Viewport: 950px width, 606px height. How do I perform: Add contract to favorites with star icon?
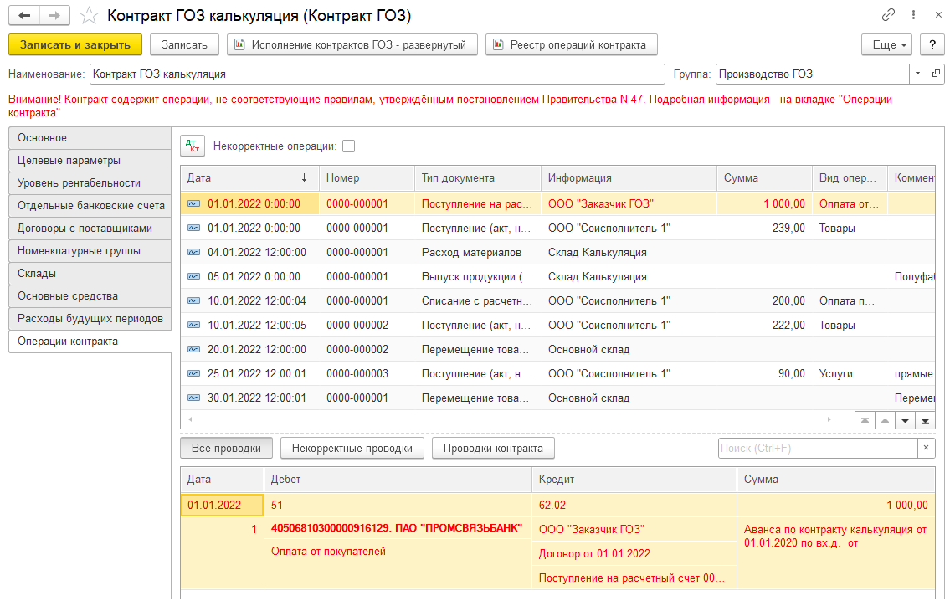click(88, 16)
